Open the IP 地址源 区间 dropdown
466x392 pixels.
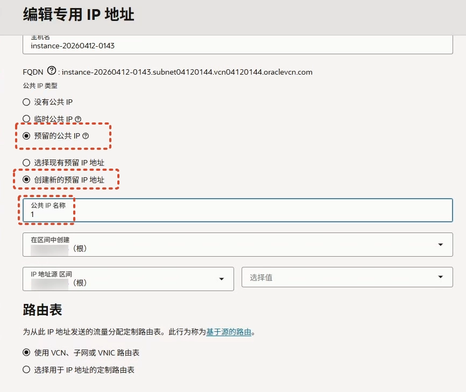(221, 279)
